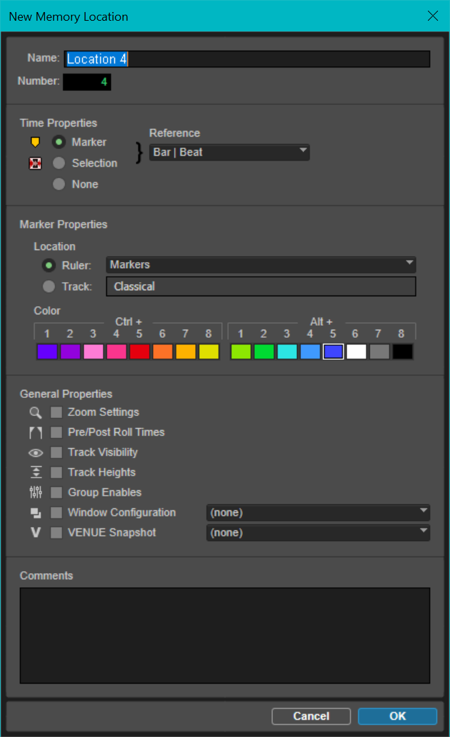450x737 pixels.
Task: Open the Window Configuration (none) dropdown
Action: click(x=318, y=513)
